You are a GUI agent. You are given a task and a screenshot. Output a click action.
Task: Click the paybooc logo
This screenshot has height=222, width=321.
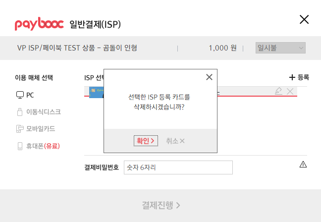39,24
